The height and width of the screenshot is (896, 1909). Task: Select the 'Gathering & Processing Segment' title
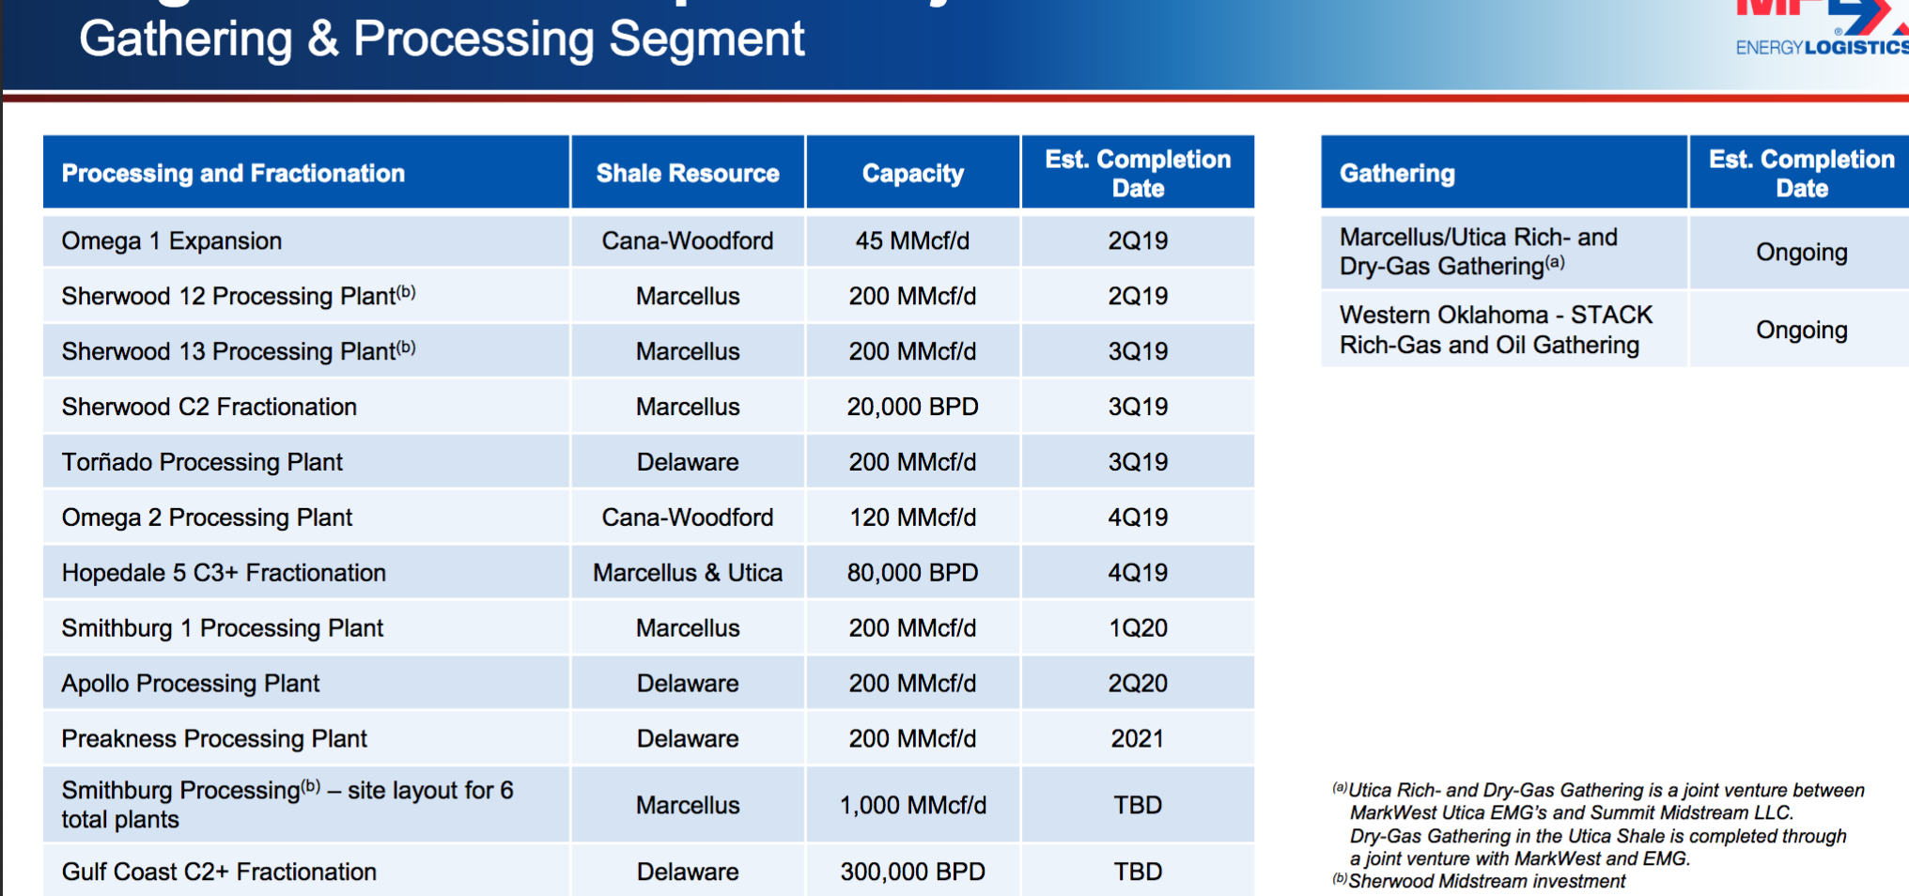442,39
